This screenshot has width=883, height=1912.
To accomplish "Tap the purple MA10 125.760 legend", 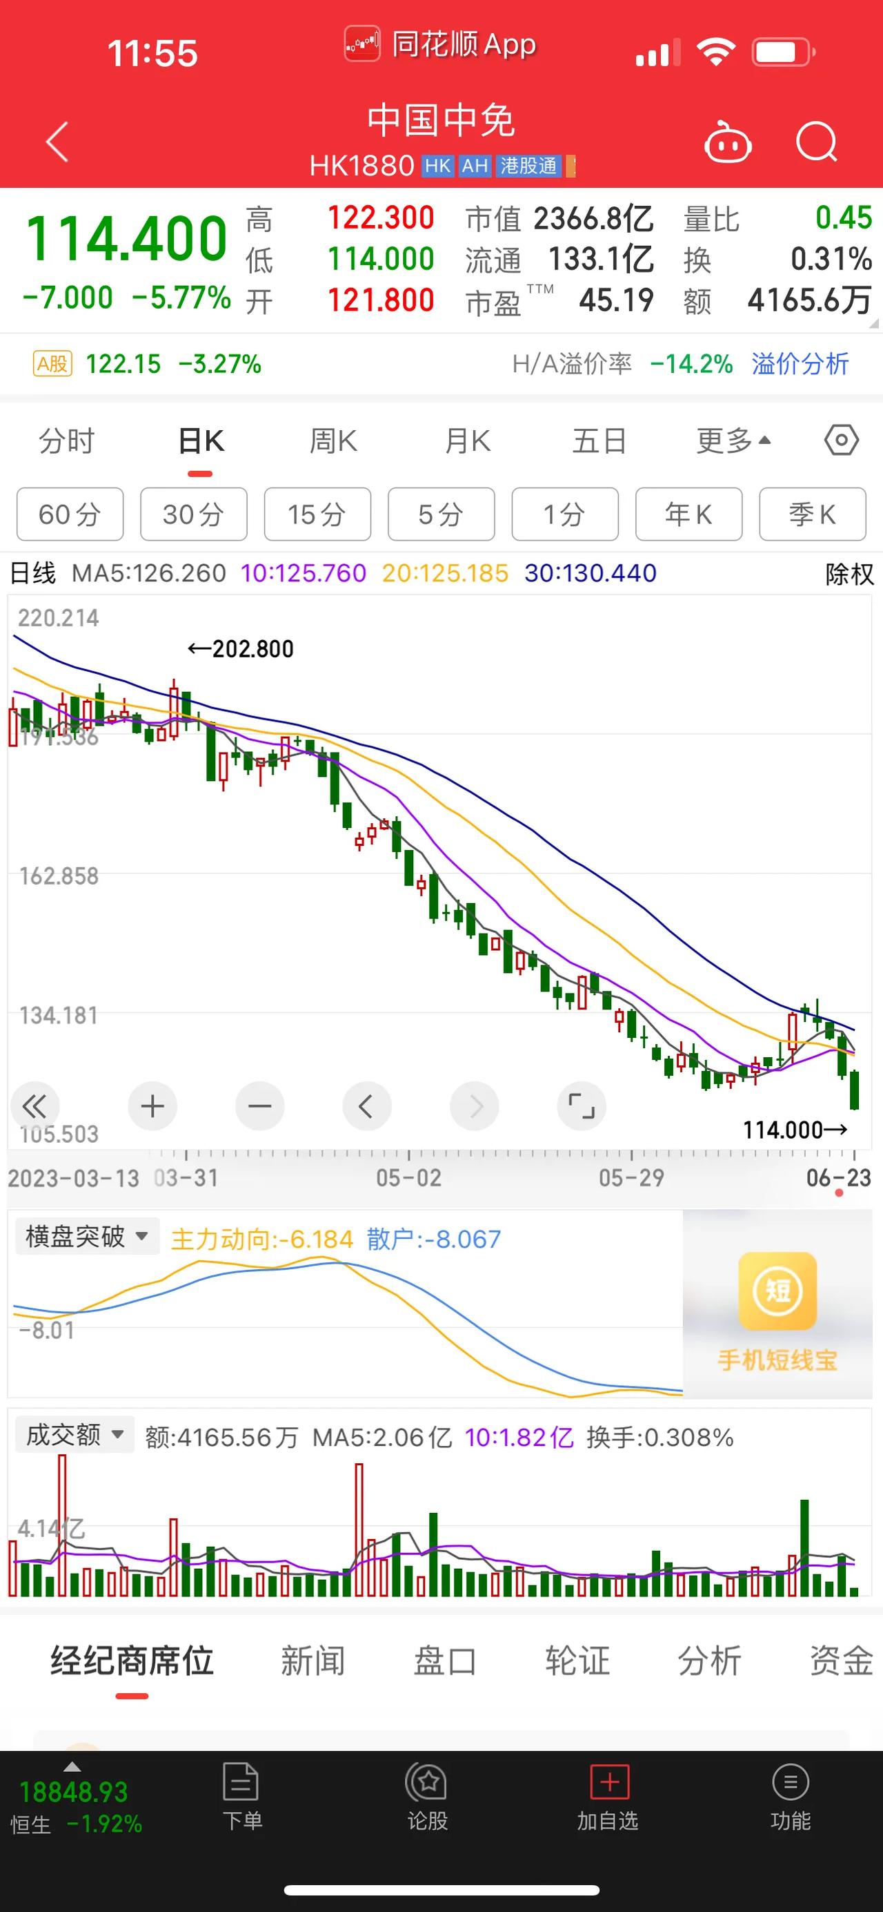I will coord(304,573).
